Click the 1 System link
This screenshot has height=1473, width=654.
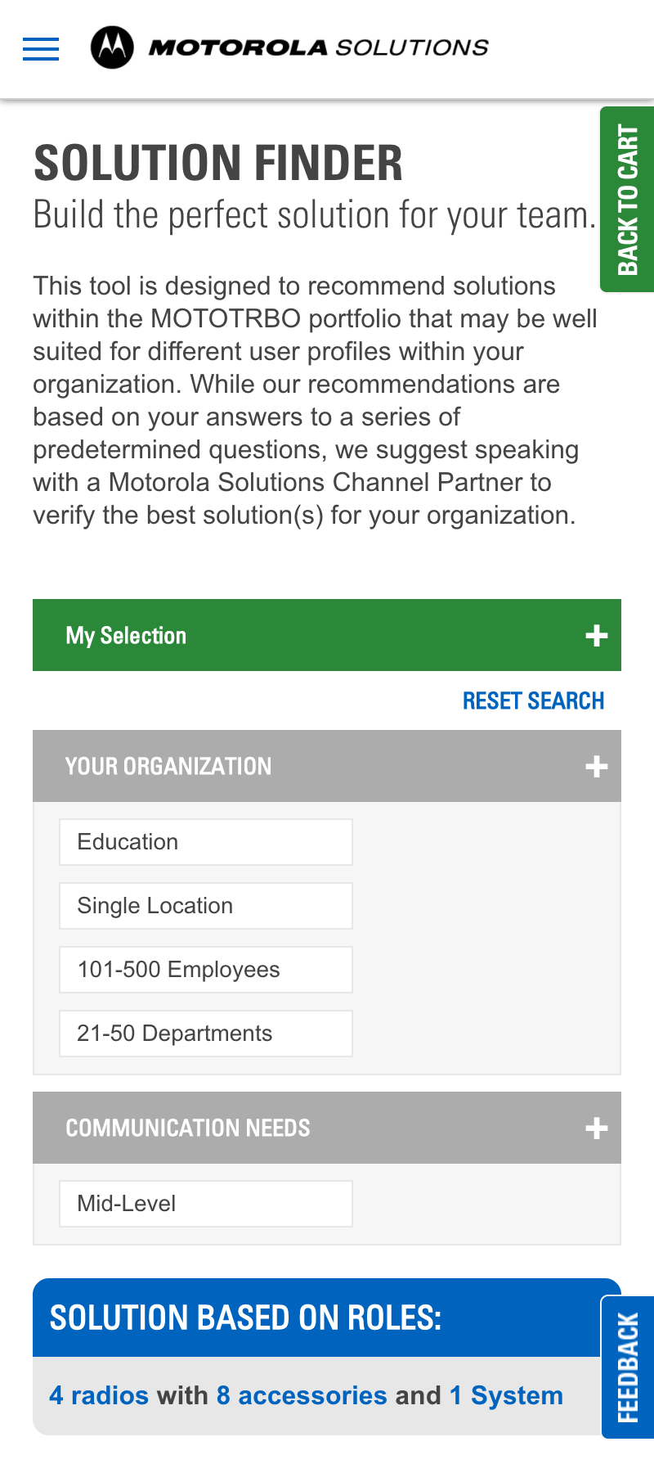click(x=507, y=1395)
